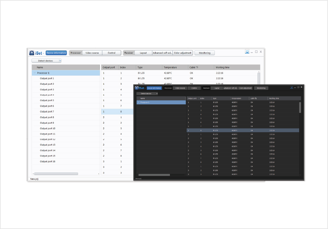Click the Type column header in dark window
The width and height of the screenshot is (328, 229).
221,98
